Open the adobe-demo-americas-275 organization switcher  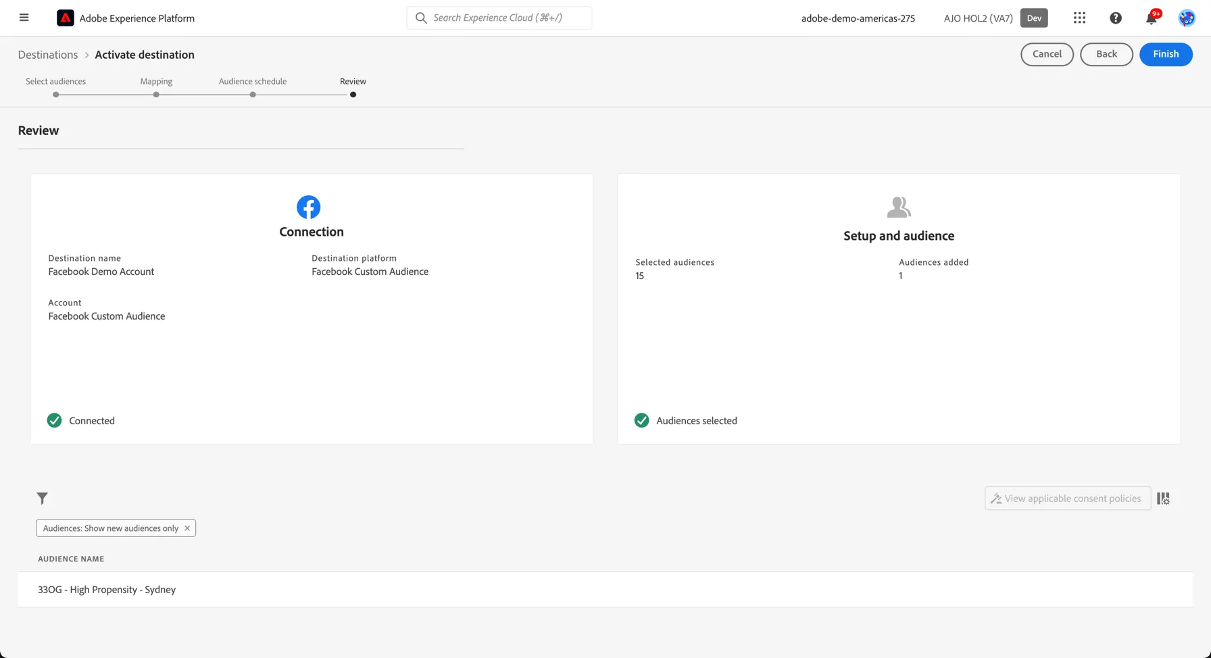coord(858,18)
